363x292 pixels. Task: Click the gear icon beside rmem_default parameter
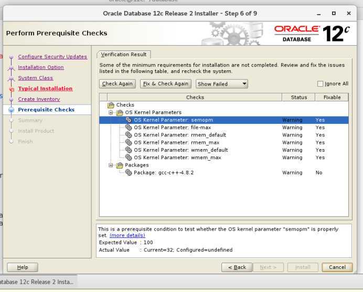tap(129, 134)
